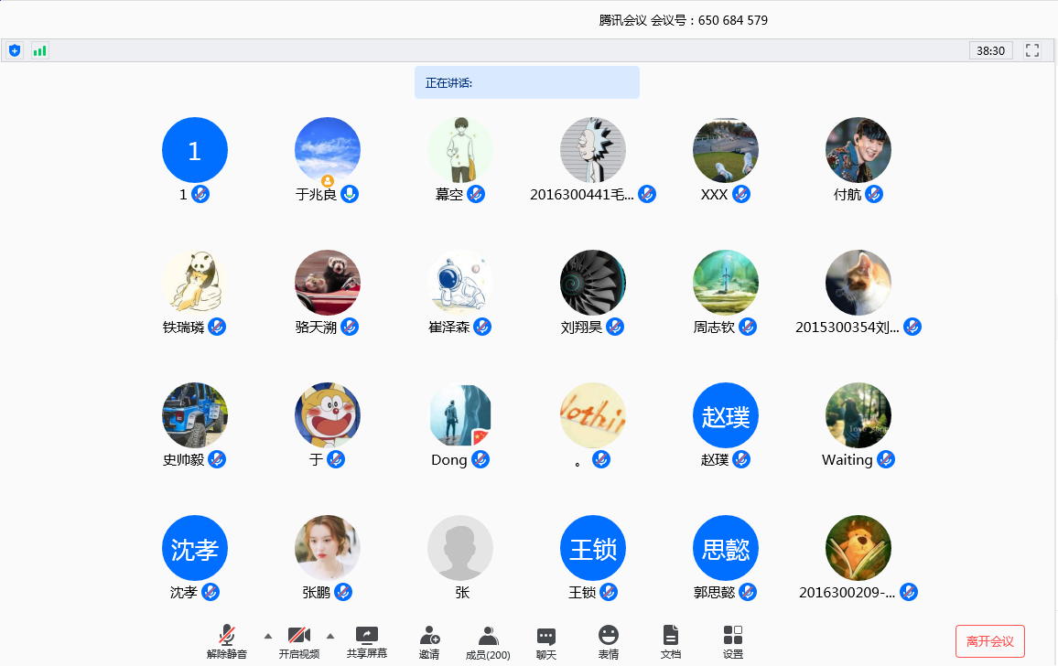Click the security shield icon
The width and height of the screenshot is (1058, 666).
point(14,50)
